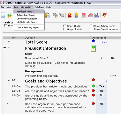Click reference label 1.1(i)-b
The width and height of the screenshot is (121, 114).
coord(16,91)
